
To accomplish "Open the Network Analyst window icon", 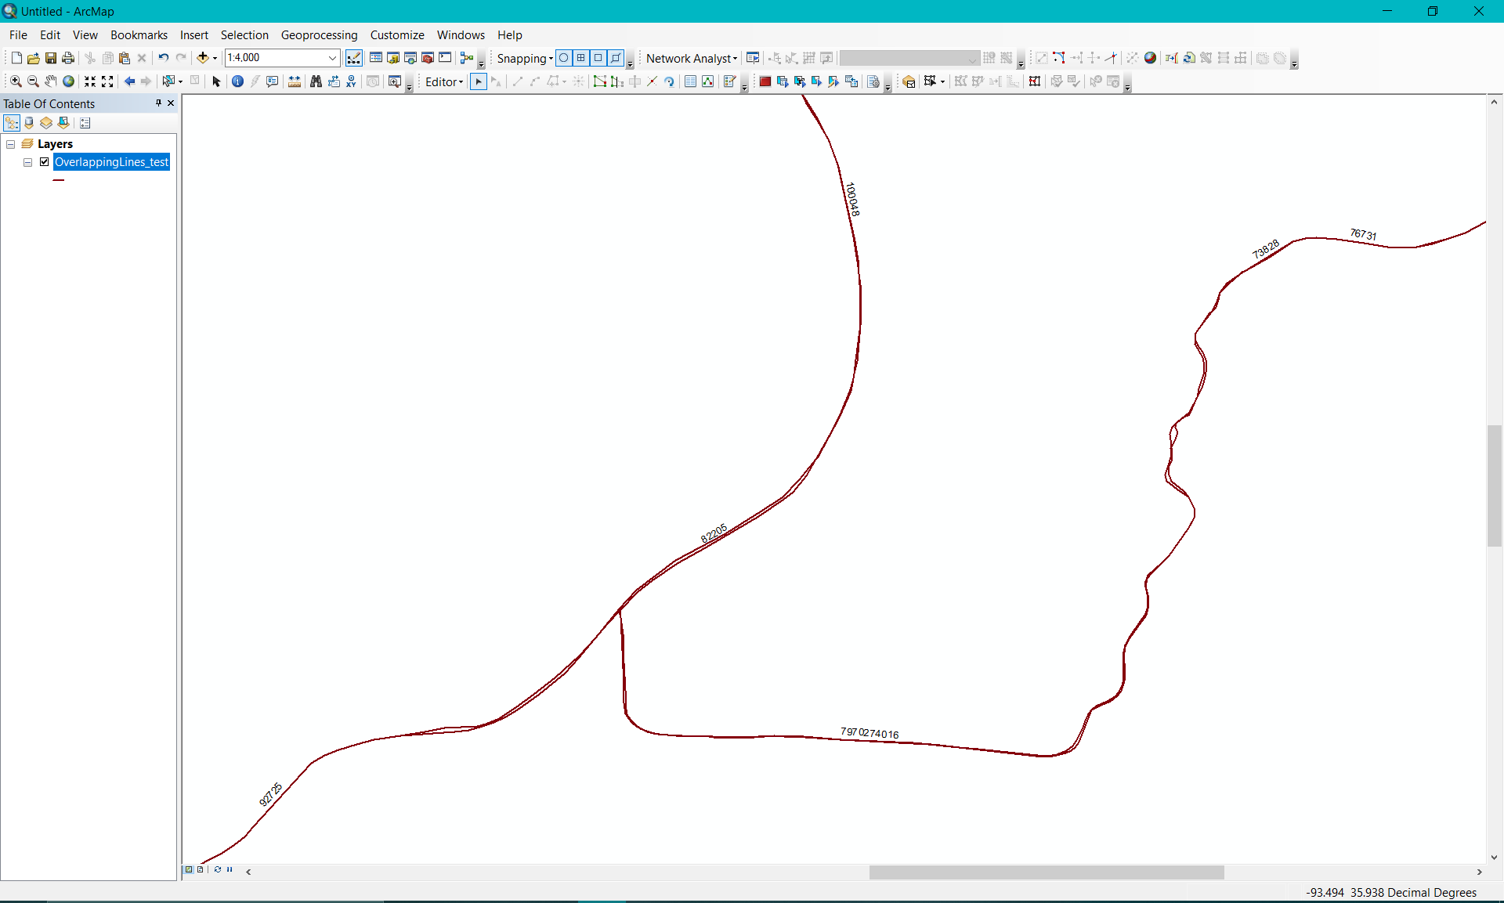I will [753, 58].
